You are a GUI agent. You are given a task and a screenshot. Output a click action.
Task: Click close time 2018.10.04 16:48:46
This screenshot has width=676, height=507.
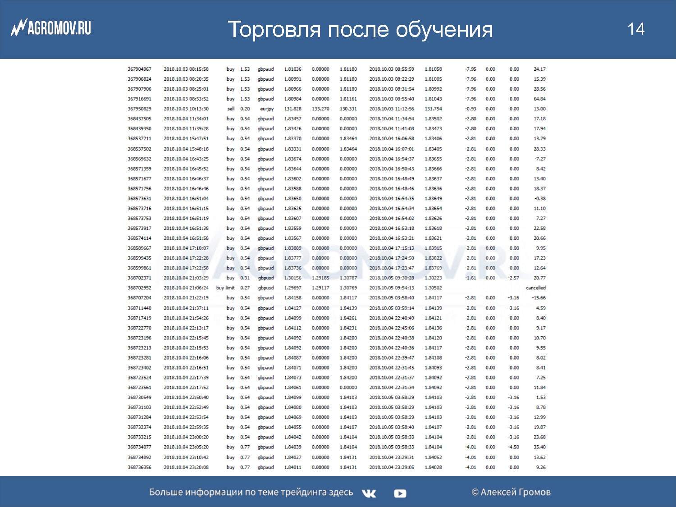[392, 188]
